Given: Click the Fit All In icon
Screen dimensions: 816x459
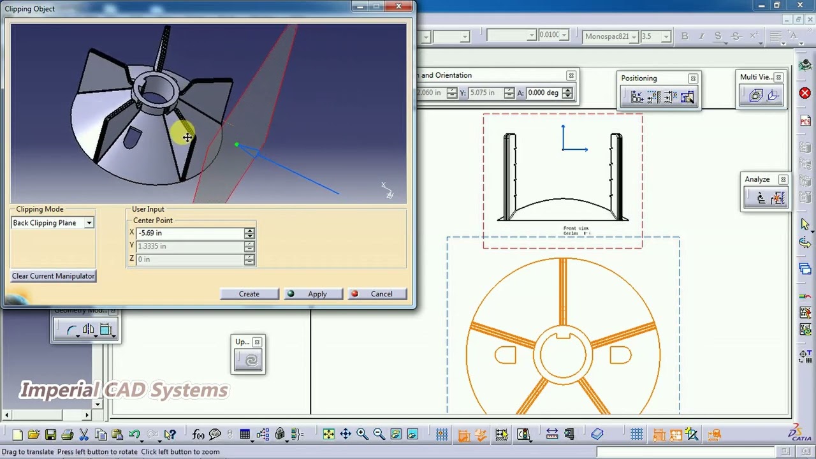Looking at the screenshot, I should [328, 435].
